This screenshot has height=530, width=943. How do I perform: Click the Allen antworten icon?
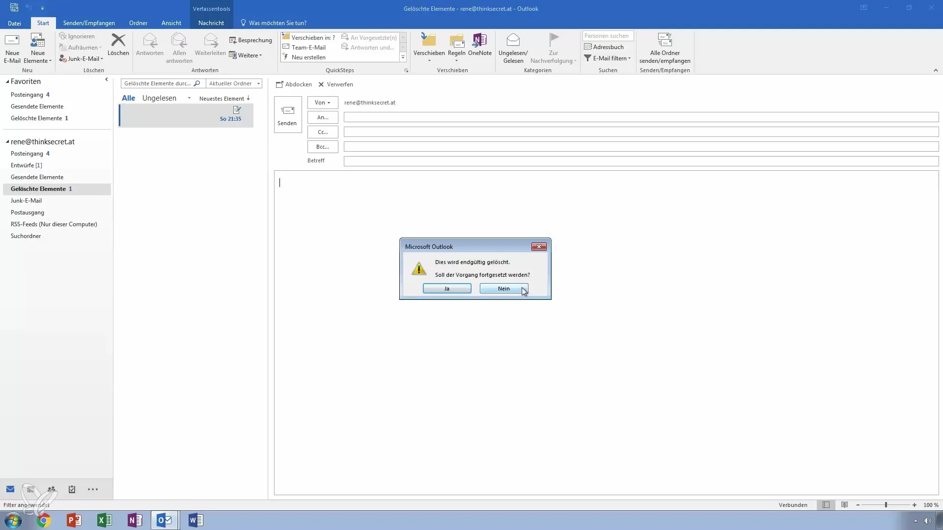pos(179,48)
